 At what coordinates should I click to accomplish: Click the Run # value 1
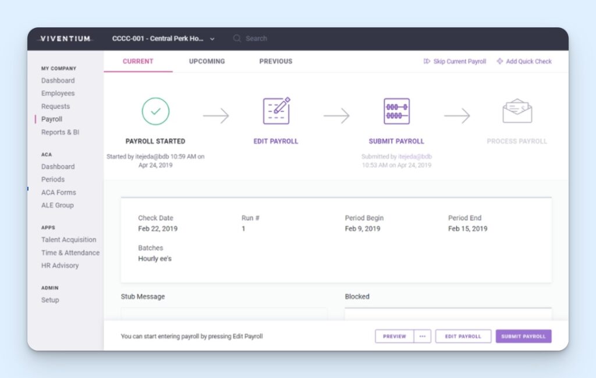pos(243,228)
